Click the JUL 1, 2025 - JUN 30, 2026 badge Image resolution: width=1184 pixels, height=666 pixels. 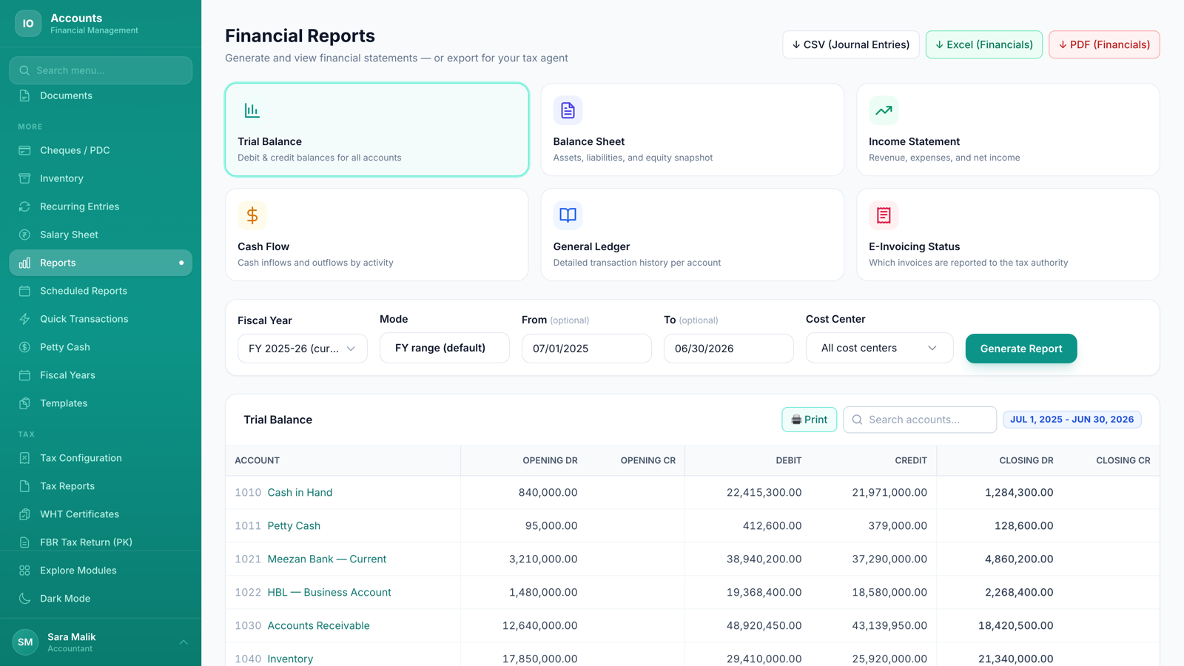tap(1072, 420)
